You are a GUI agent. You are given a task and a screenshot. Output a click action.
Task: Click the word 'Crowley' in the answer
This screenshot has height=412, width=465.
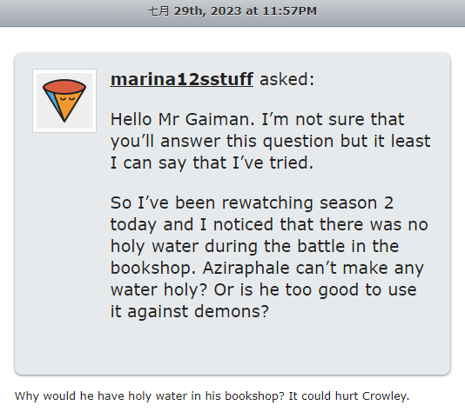click(x=384, y=396)
